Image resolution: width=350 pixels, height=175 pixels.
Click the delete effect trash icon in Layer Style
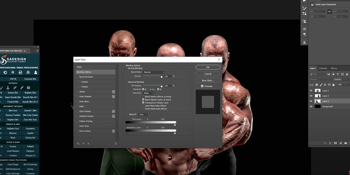tap(116, 144)
